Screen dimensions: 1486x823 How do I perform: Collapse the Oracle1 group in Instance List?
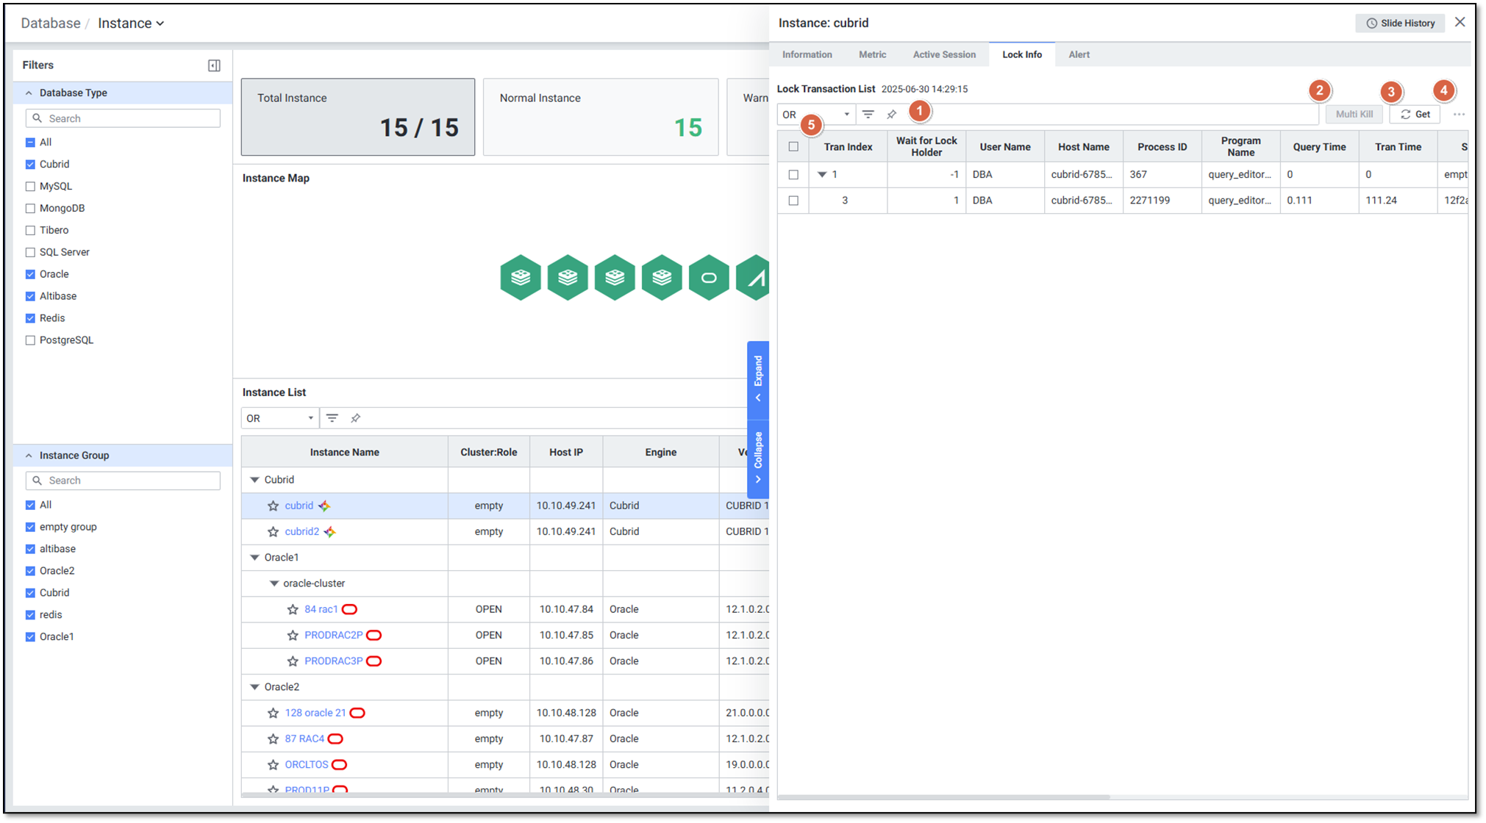point(254,558)
